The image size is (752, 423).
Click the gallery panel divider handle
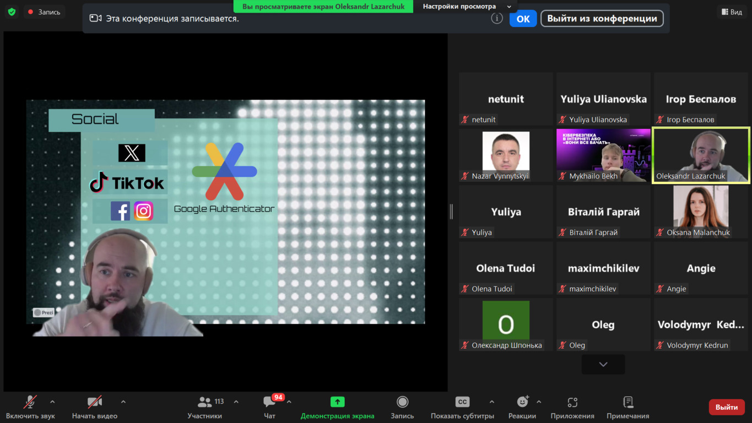(x=451, y=211)
